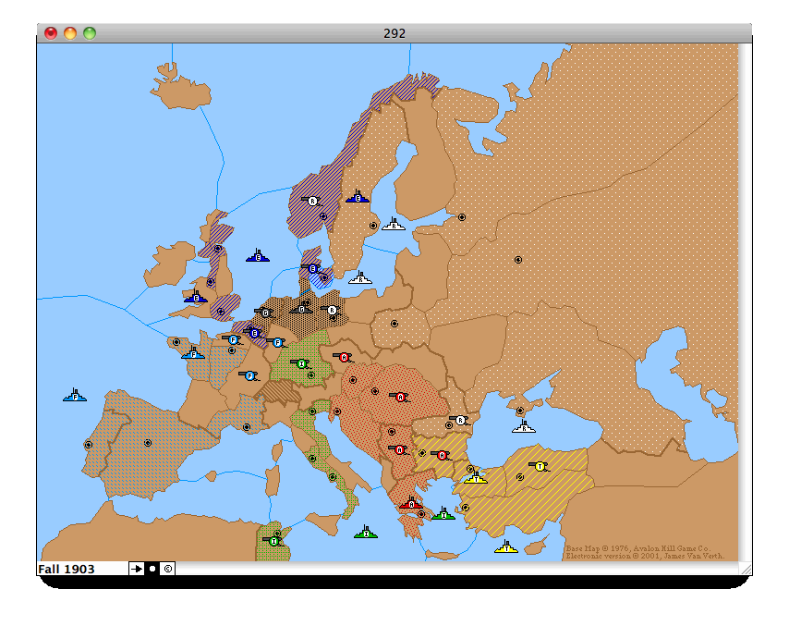Click the supply center dot in Spain
789x626 pixels.
148,443
